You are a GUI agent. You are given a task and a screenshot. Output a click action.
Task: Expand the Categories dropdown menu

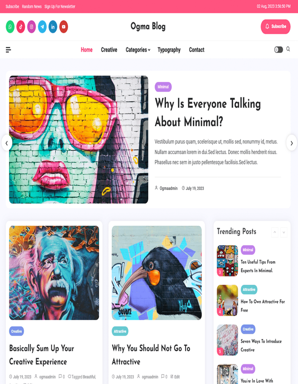pyautogui.click(x=138, y=50)
